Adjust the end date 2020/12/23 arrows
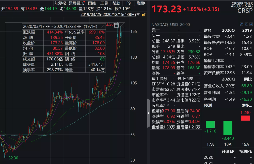Screen dimensions: 254x164 (79, 27)
